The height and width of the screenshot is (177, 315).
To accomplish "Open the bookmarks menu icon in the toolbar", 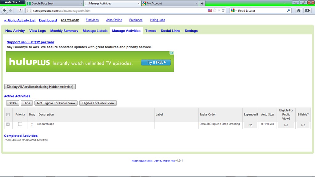I will 307,10.
